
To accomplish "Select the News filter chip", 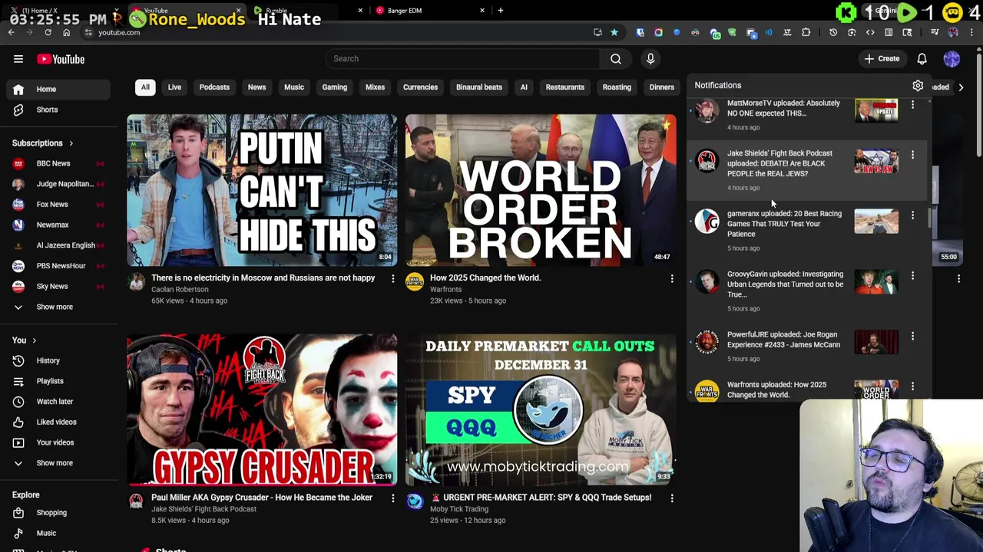I will [257, 87].
